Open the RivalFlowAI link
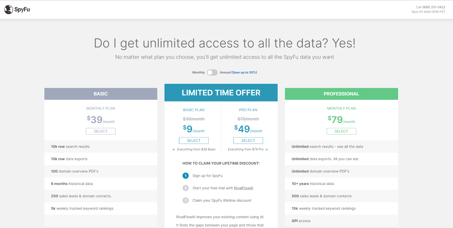This screenshot has width=453, height=228. pos(243,188)
